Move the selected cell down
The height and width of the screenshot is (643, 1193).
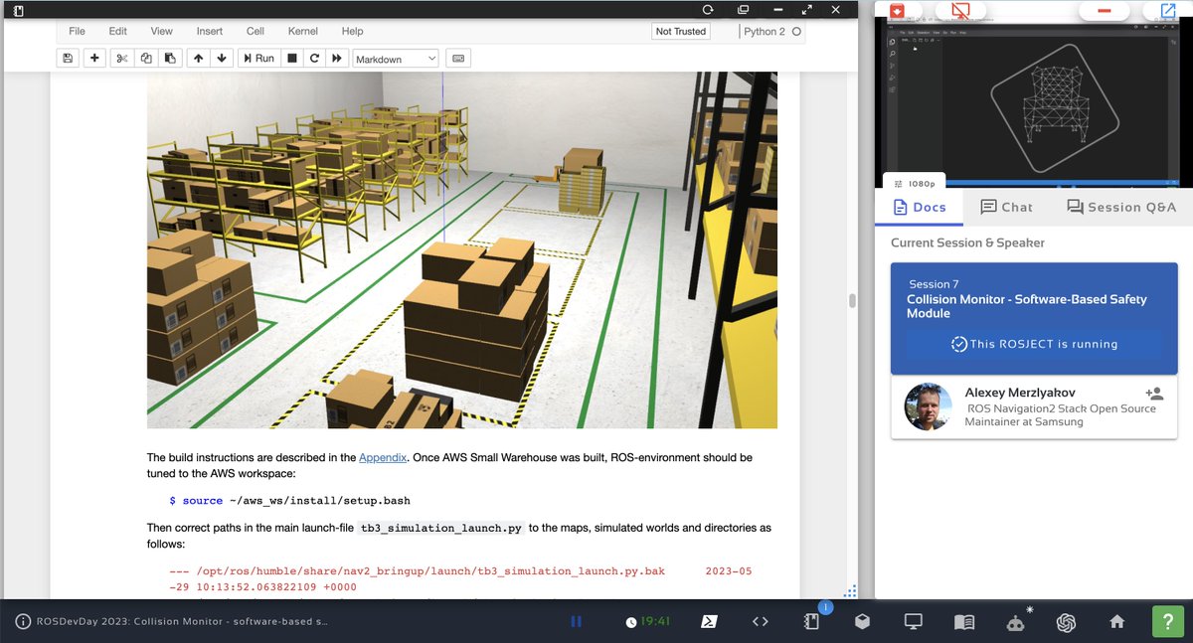[222, 59]
